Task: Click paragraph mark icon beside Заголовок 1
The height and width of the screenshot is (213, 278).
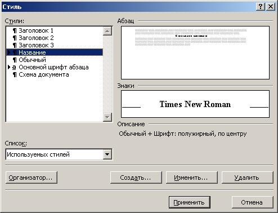Action: (15, 30)
